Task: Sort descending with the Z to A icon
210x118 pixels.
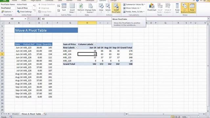Action: (59, 10)
